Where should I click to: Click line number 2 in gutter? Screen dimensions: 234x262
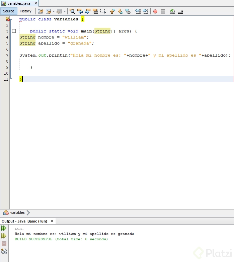7,25
